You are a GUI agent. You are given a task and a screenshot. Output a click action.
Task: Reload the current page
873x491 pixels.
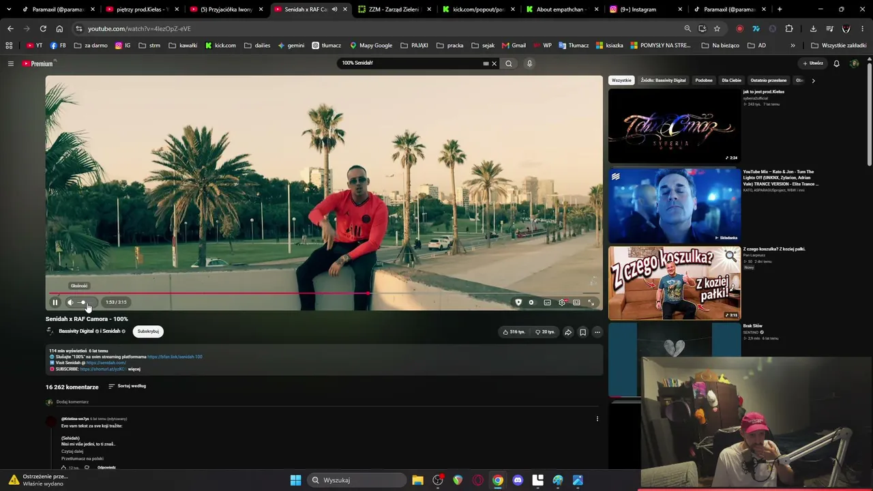[x=43, y=29]
